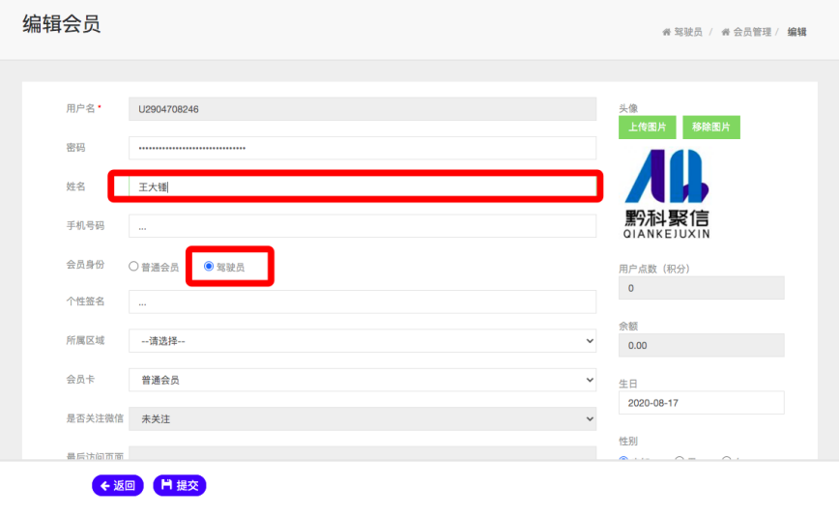Viewport: 839px width, 516px height.
Task: Click the home icon beside 会员管理 breadcrumb
Action: 725,32
